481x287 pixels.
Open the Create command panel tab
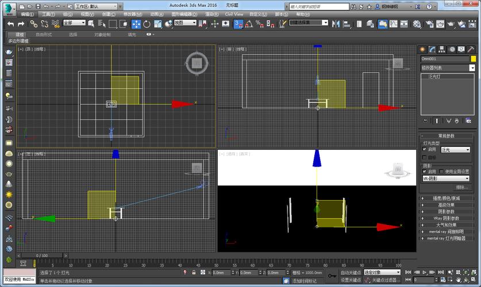click(424, 49)
